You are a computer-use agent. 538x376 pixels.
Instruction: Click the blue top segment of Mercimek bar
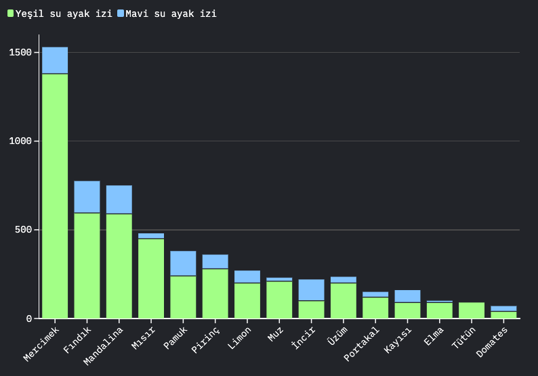pos(55,60)
